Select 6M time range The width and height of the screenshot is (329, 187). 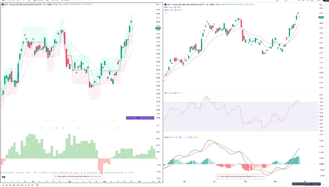click(x=18, y=185)
